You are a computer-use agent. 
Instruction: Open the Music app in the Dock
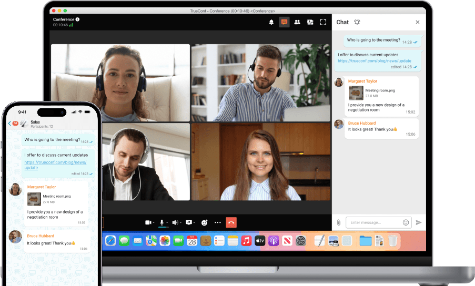(x=246, y=241)
